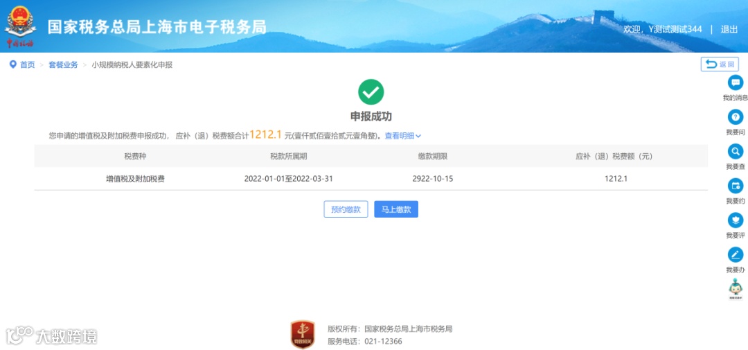Click 服务电话：021-12366 footer text
748x350 pixels.
[x=365, y=342]
